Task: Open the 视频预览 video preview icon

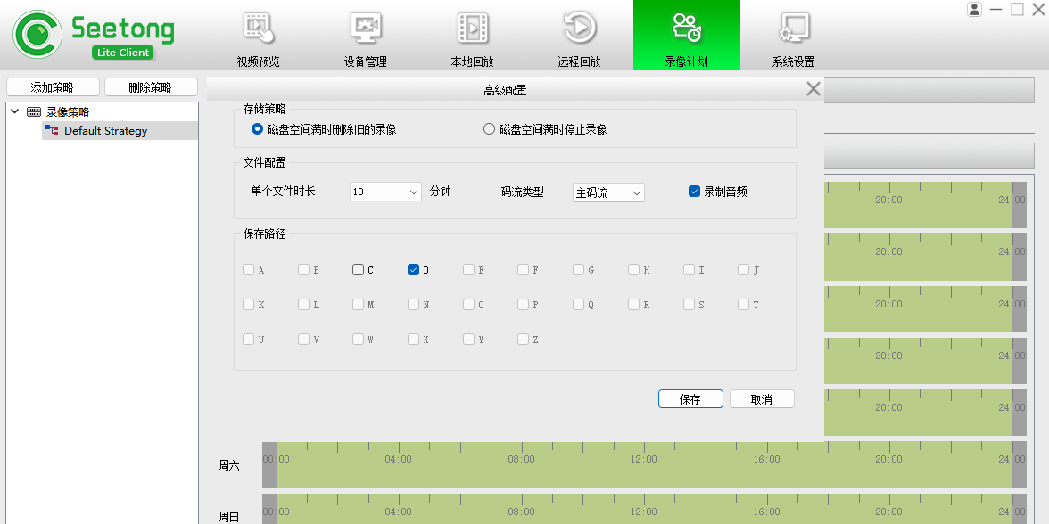Action: click(258, 29)
